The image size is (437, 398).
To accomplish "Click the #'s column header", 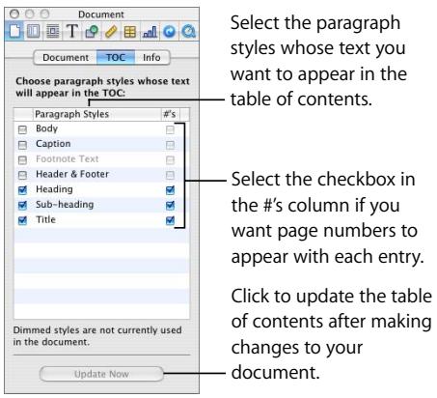I will [x=170, y=114].
